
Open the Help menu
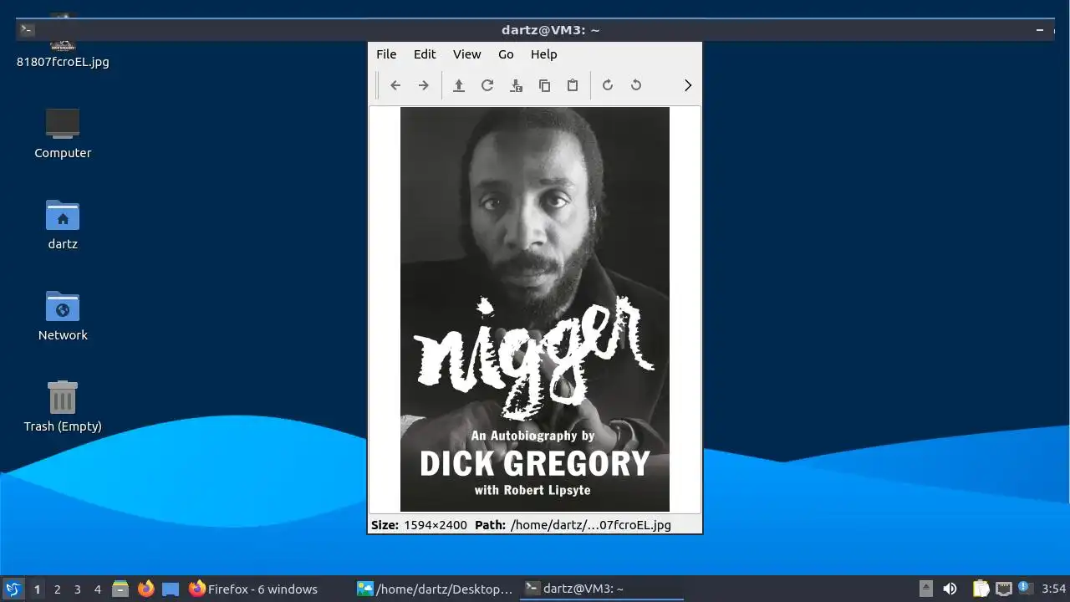click(543, 54)
